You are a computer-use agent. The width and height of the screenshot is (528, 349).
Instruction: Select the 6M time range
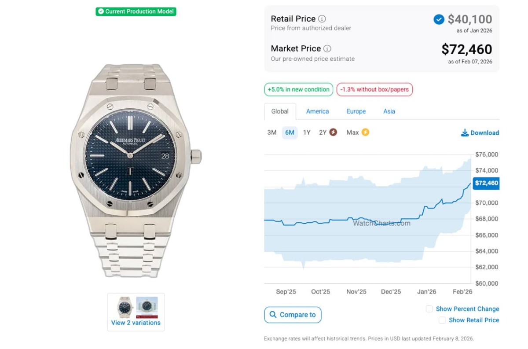(290, 132)
